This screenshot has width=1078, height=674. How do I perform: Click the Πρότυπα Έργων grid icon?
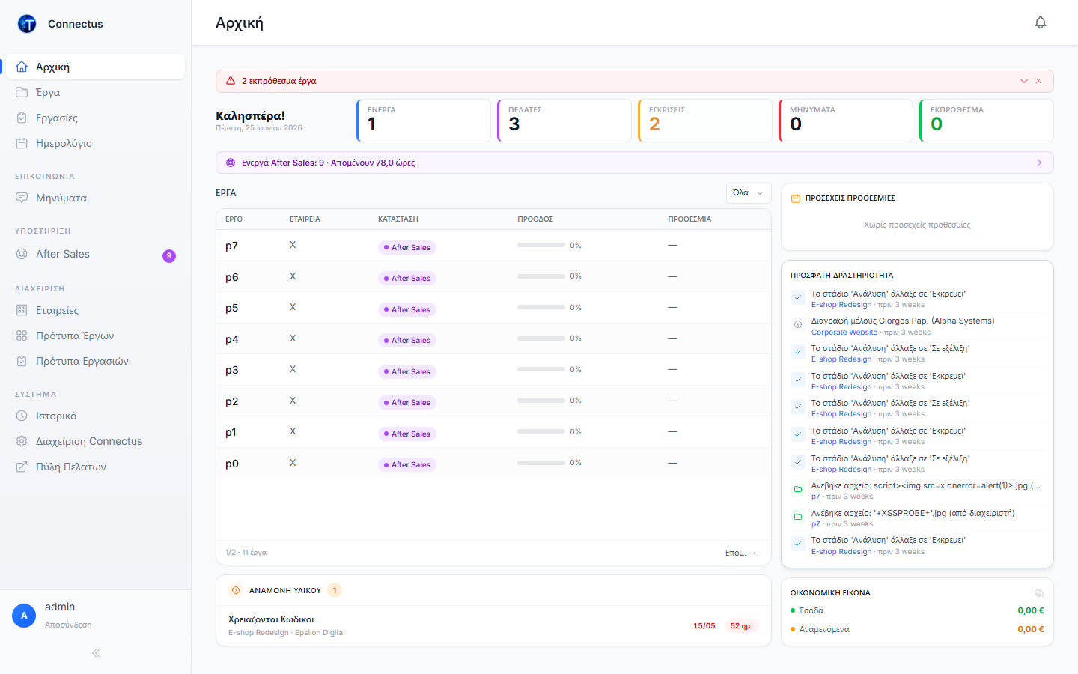(x=22, y=336)
